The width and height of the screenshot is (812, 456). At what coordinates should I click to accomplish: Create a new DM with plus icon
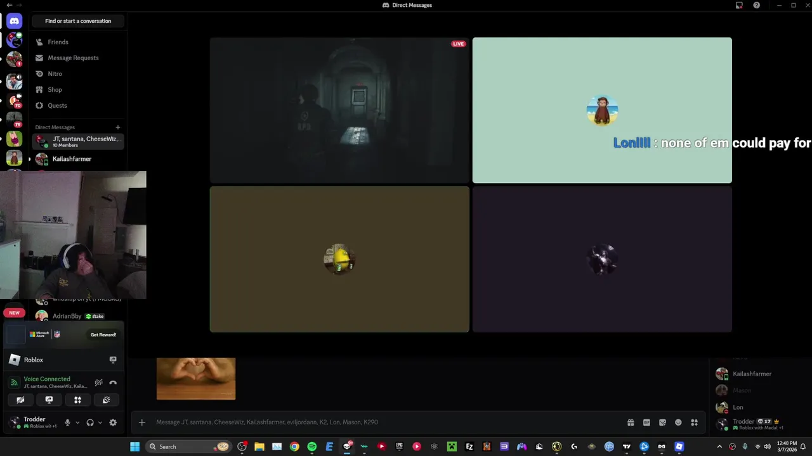[x=117, y=127]
